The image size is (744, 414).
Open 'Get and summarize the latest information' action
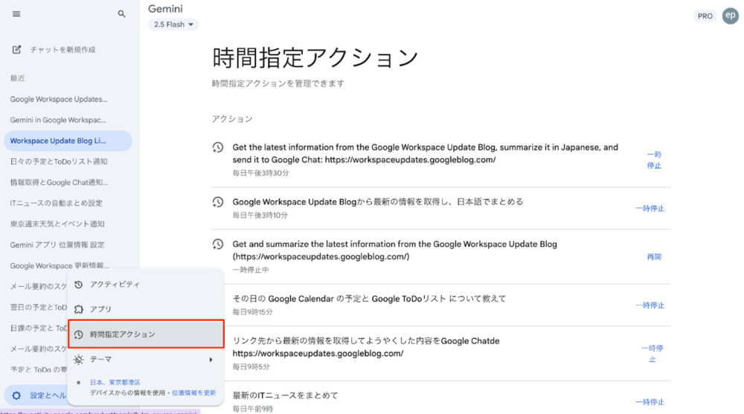pyautogui.click(x=395, y=250)
